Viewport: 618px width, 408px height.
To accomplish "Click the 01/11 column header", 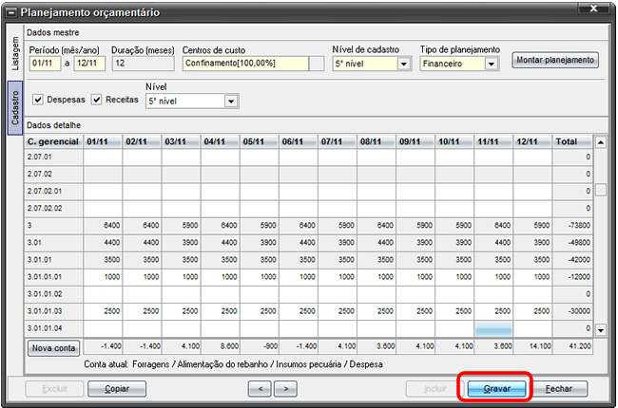I will click(x=103, y=141).
